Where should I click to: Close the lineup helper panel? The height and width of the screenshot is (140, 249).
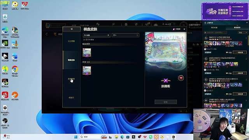click(x=247, y=23)
